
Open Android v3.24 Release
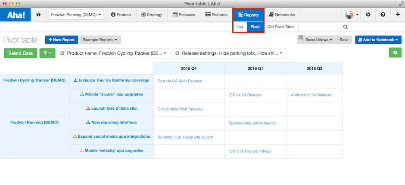pos(311,95)
